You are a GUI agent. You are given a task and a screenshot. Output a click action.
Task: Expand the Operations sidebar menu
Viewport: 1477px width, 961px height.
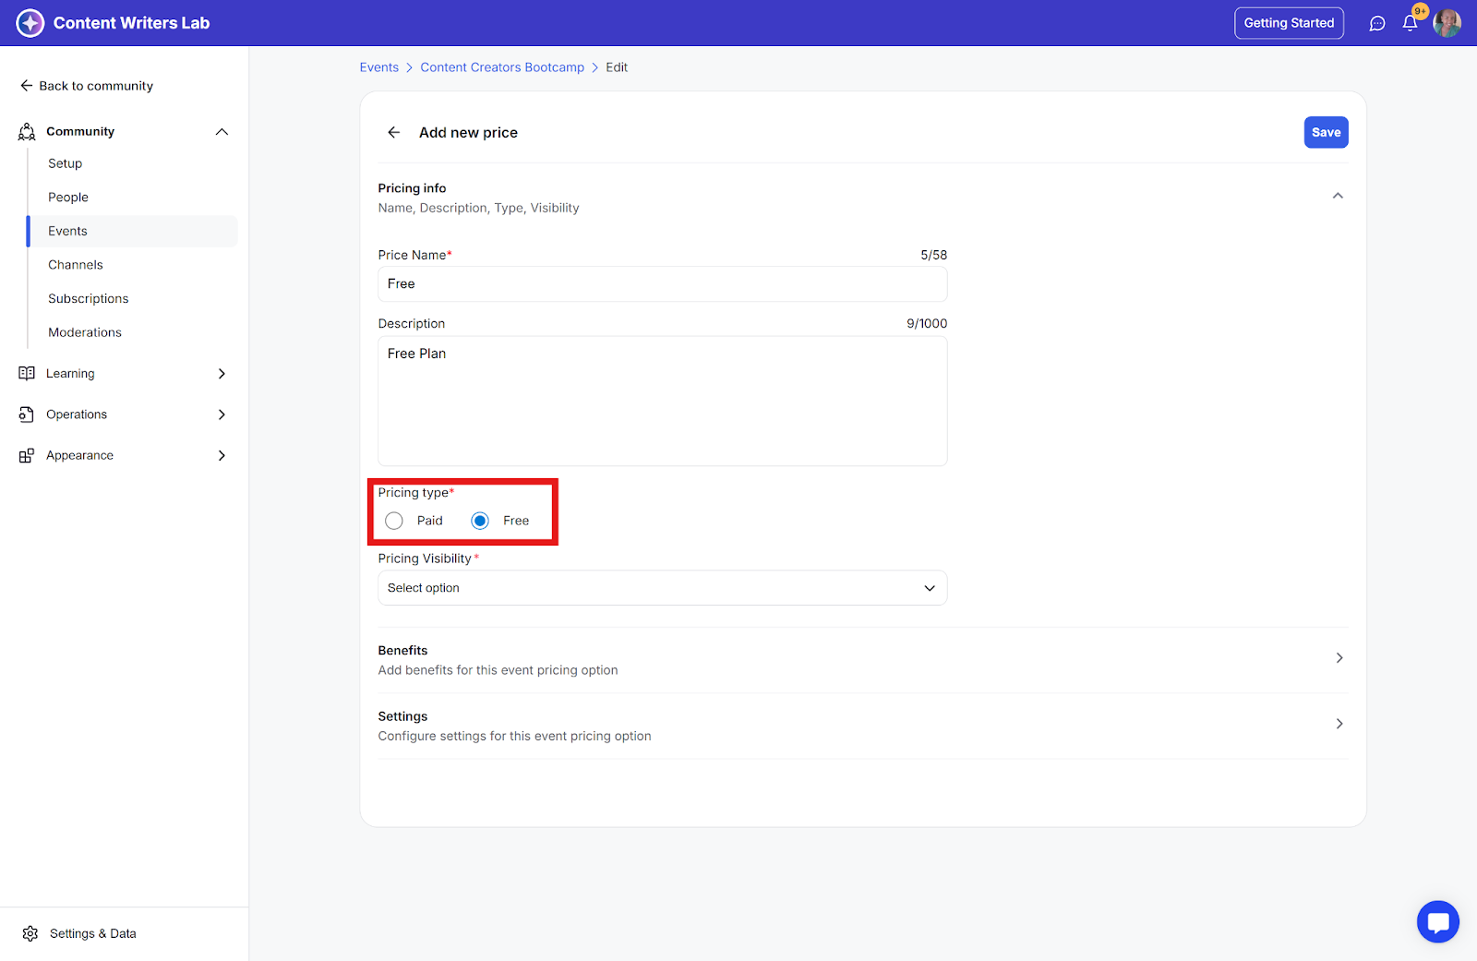tap(222, 414)
